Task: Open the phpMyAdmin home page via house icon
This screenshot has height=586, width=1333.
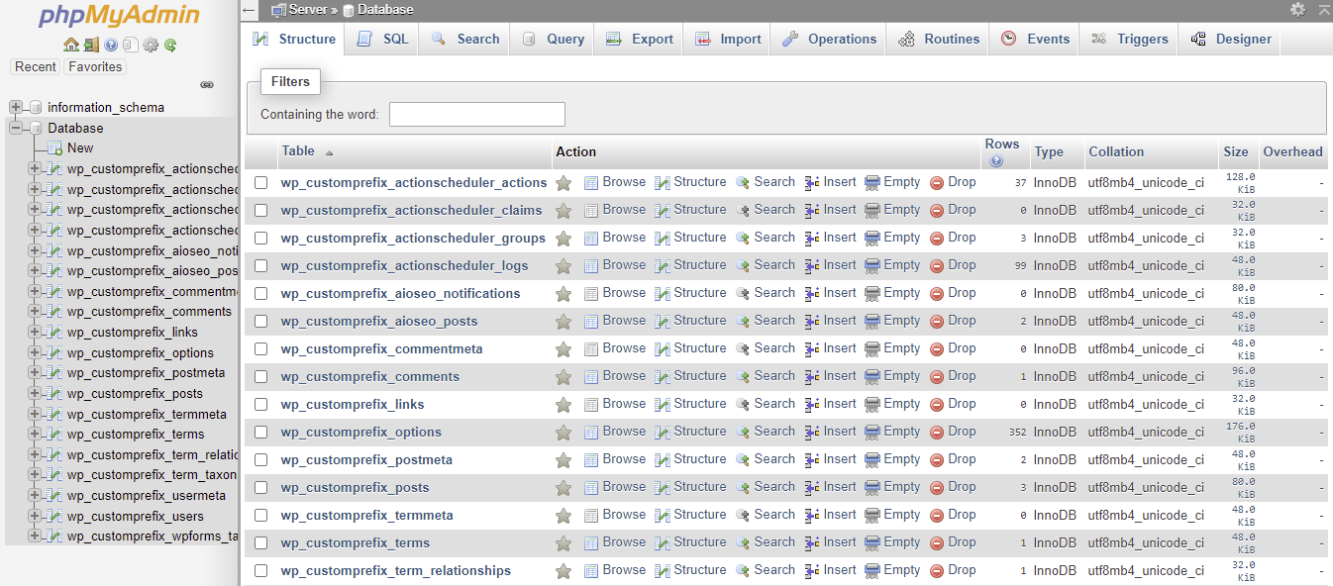Action: [70, 45]
